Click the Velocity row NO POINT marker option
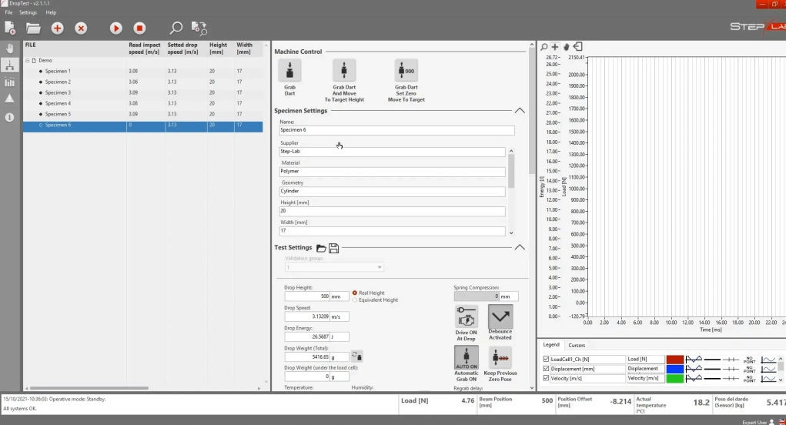Image resolution: width=786 pixels, height=425 pixels. [749, 378]
